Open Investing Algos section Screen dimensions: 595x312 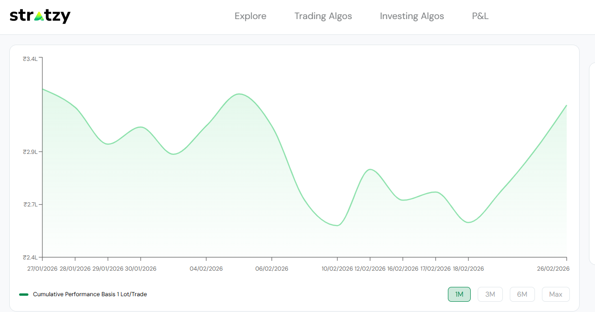tap(412, 16)
